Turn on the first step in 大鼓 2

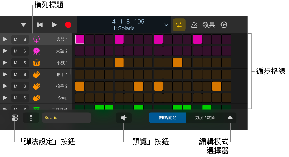coord(80,51)
